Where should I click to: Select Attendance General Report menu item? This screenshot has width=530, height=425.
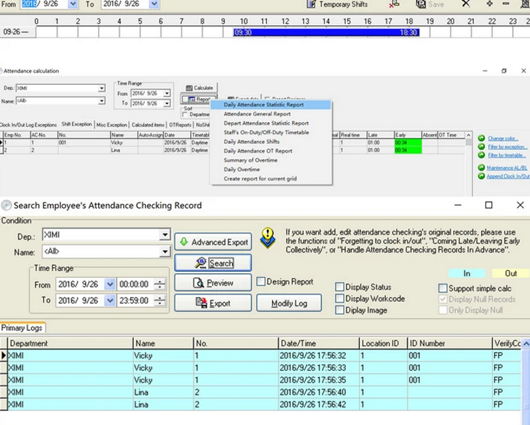coord(270,114)
